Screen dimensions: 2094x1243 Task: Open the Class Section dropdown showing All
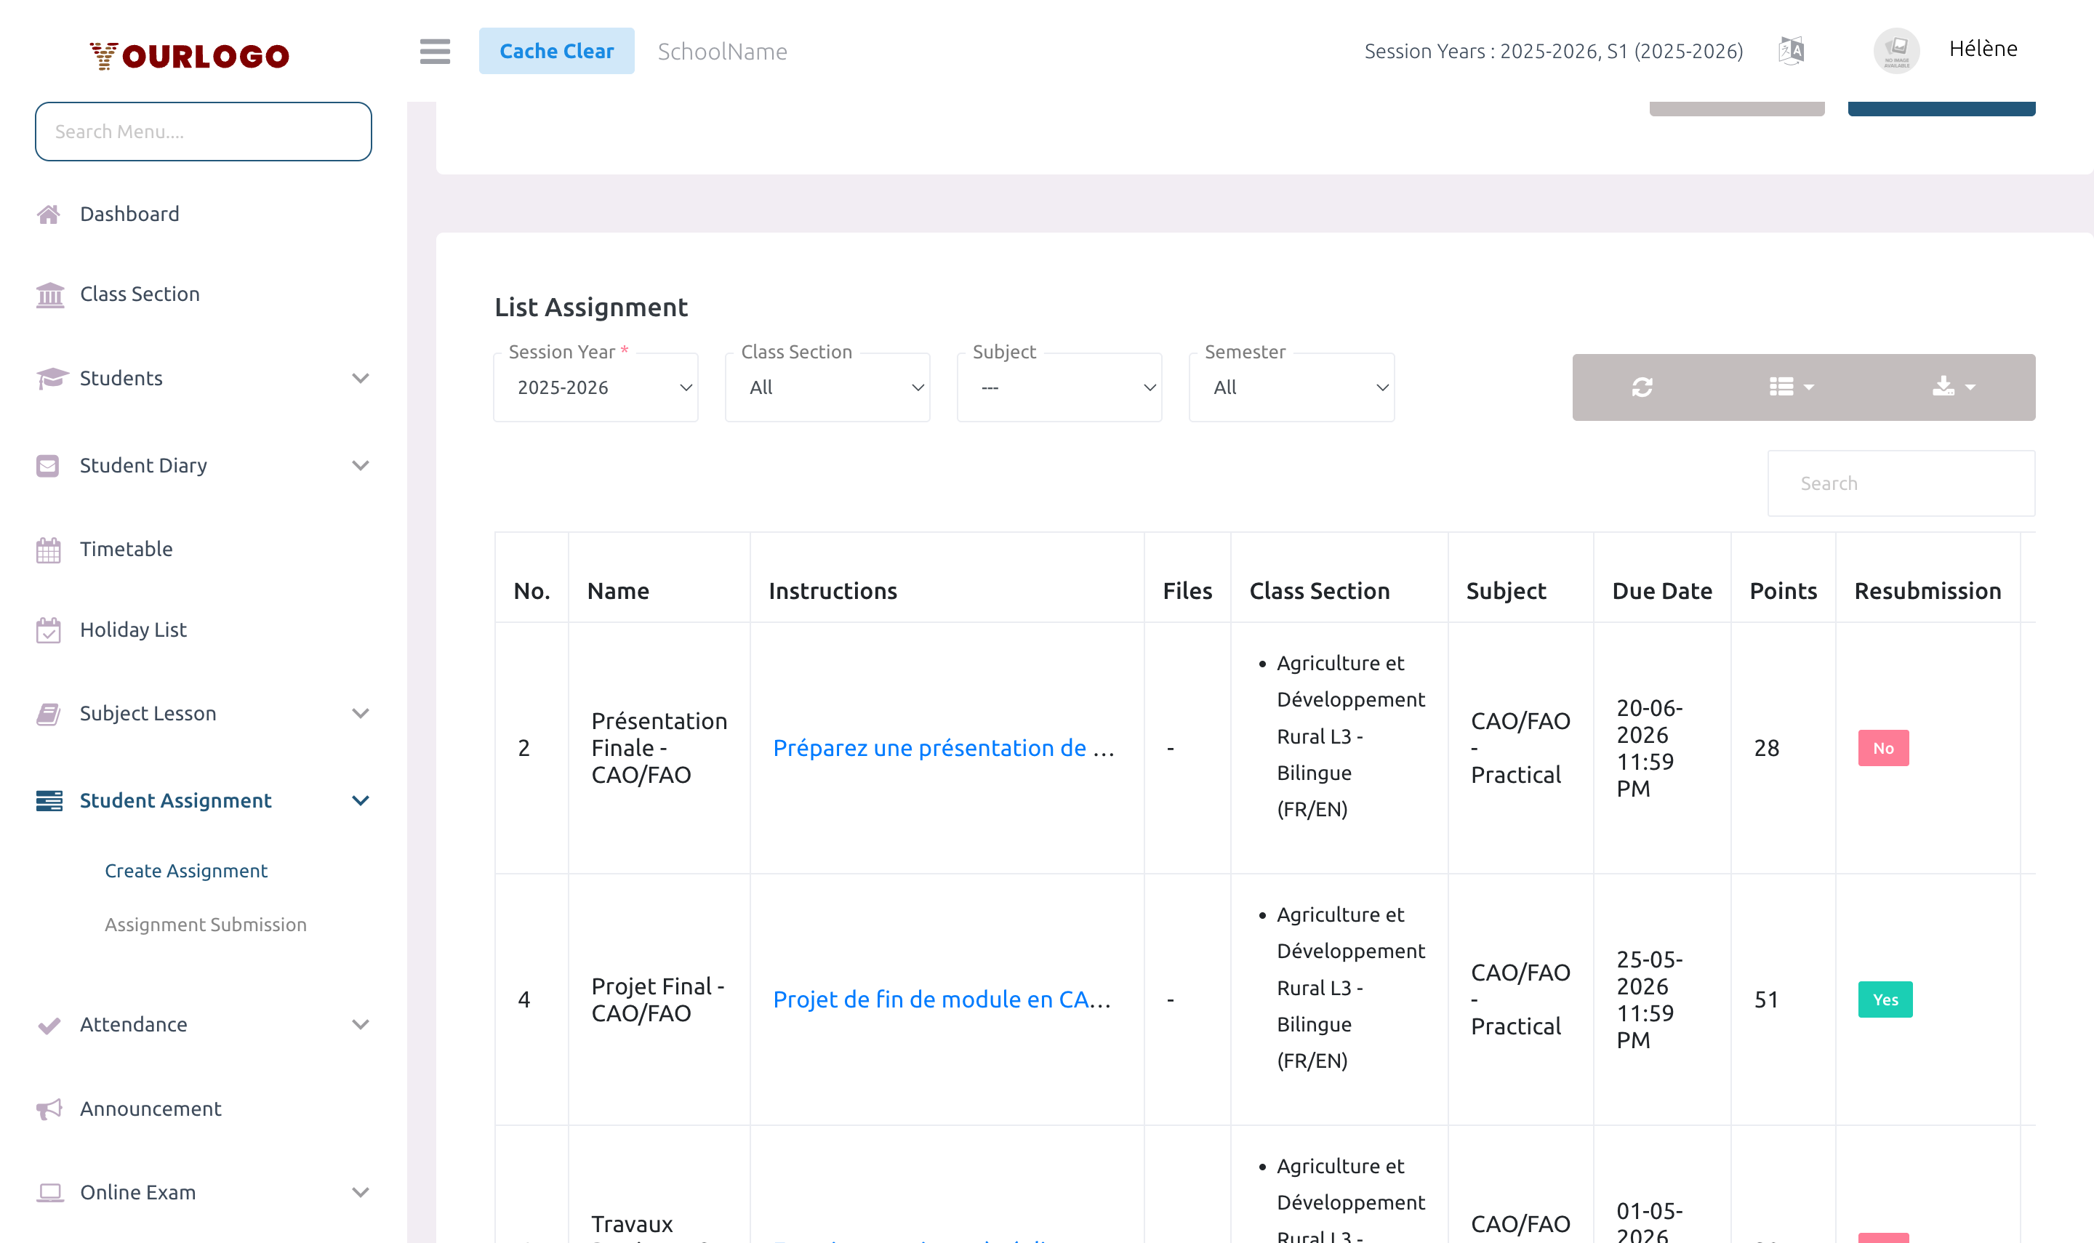coord(827,387)
